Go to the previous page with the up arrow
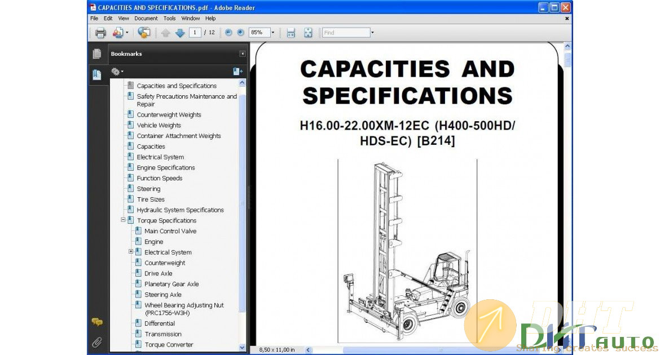The height and width of the screenshot is (355, 660). [165, 33]
